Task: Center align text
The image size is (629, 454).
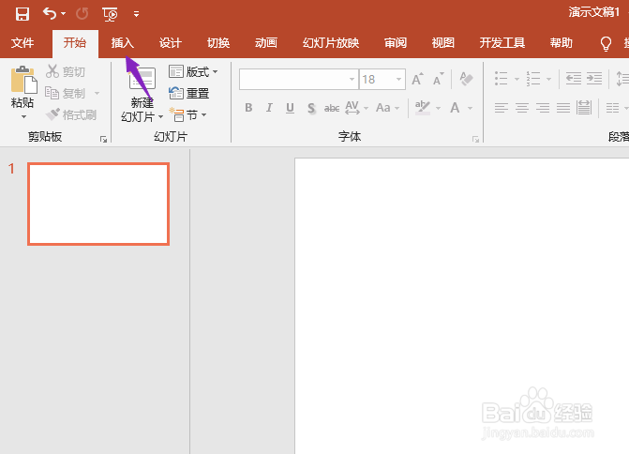Action: (x=522, y=108)
